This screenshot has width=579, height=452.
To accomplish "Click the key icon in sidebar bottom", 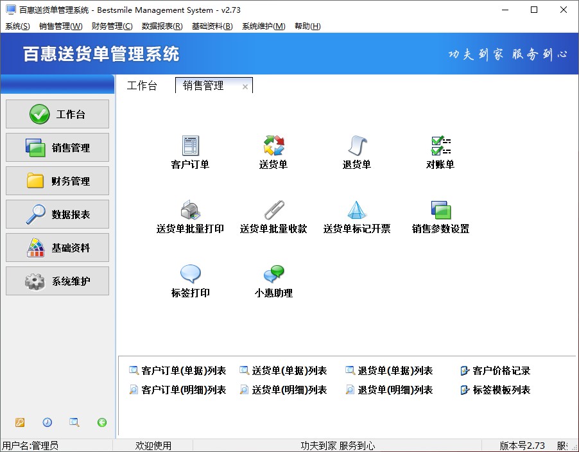I will click(x=20, y=422).
